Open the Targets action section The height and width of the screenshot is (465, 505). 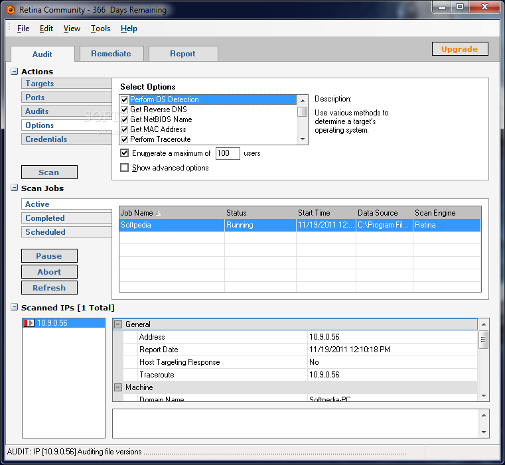66,84
